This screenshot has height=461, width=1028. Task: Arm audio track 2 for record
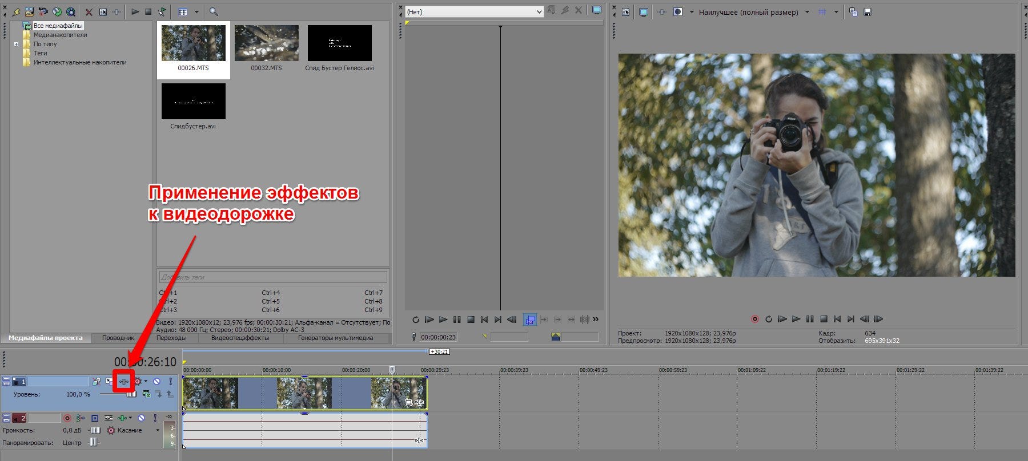(67, 418)
